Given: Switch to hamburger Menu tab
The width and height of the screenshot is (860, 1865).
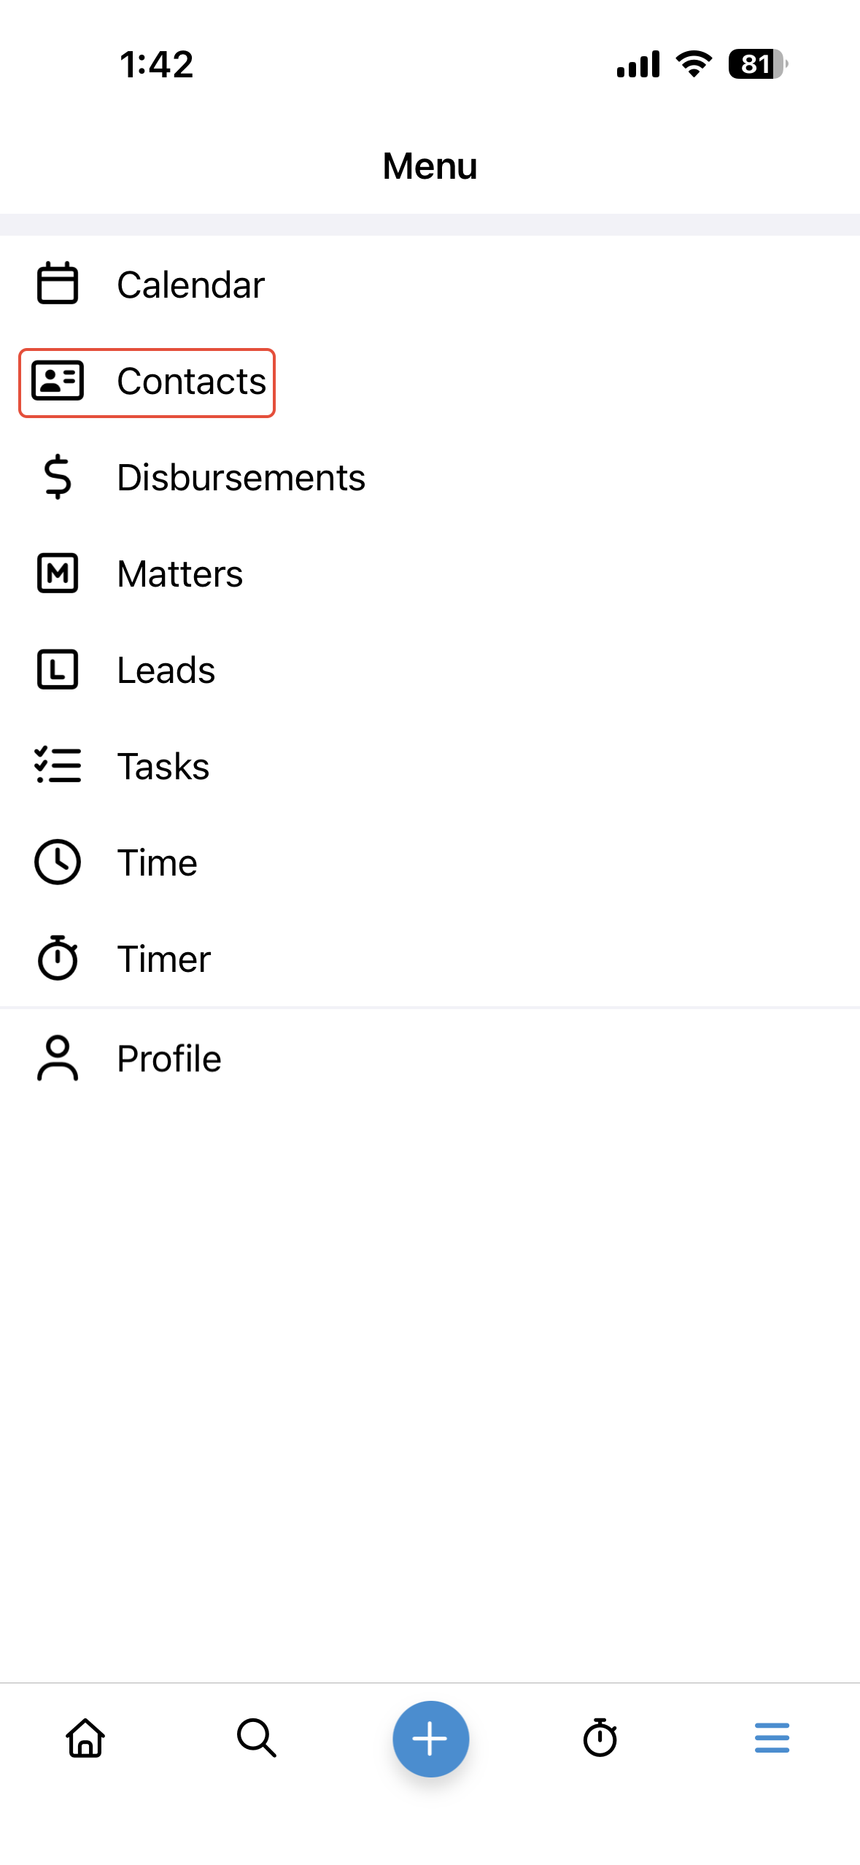Looking at the screenshot, I should coord(772,1738).
